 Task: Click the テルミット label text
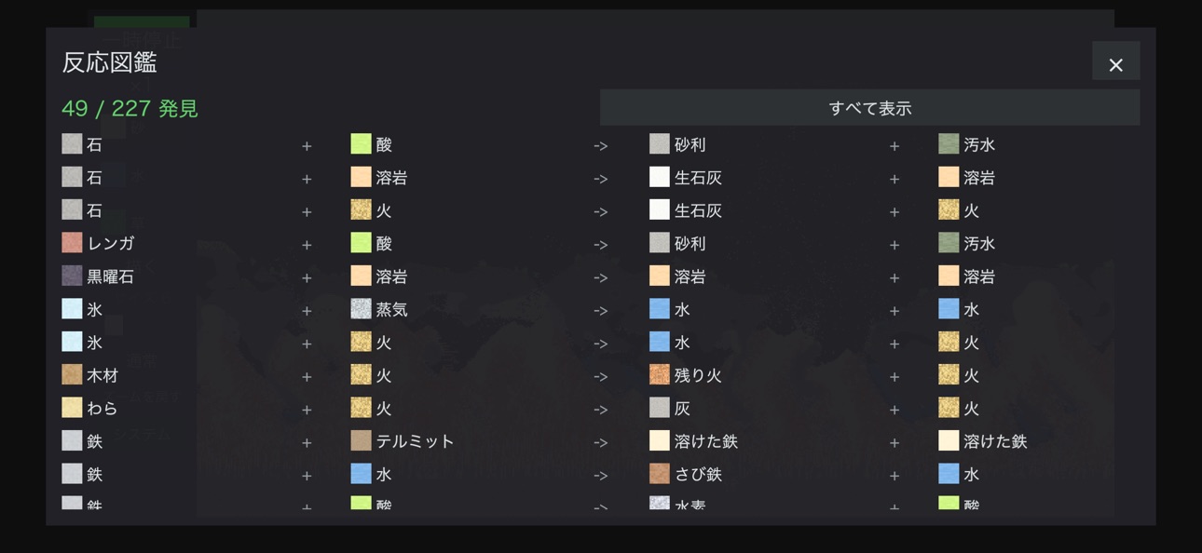pyautogui.click(x=415, y=441)
